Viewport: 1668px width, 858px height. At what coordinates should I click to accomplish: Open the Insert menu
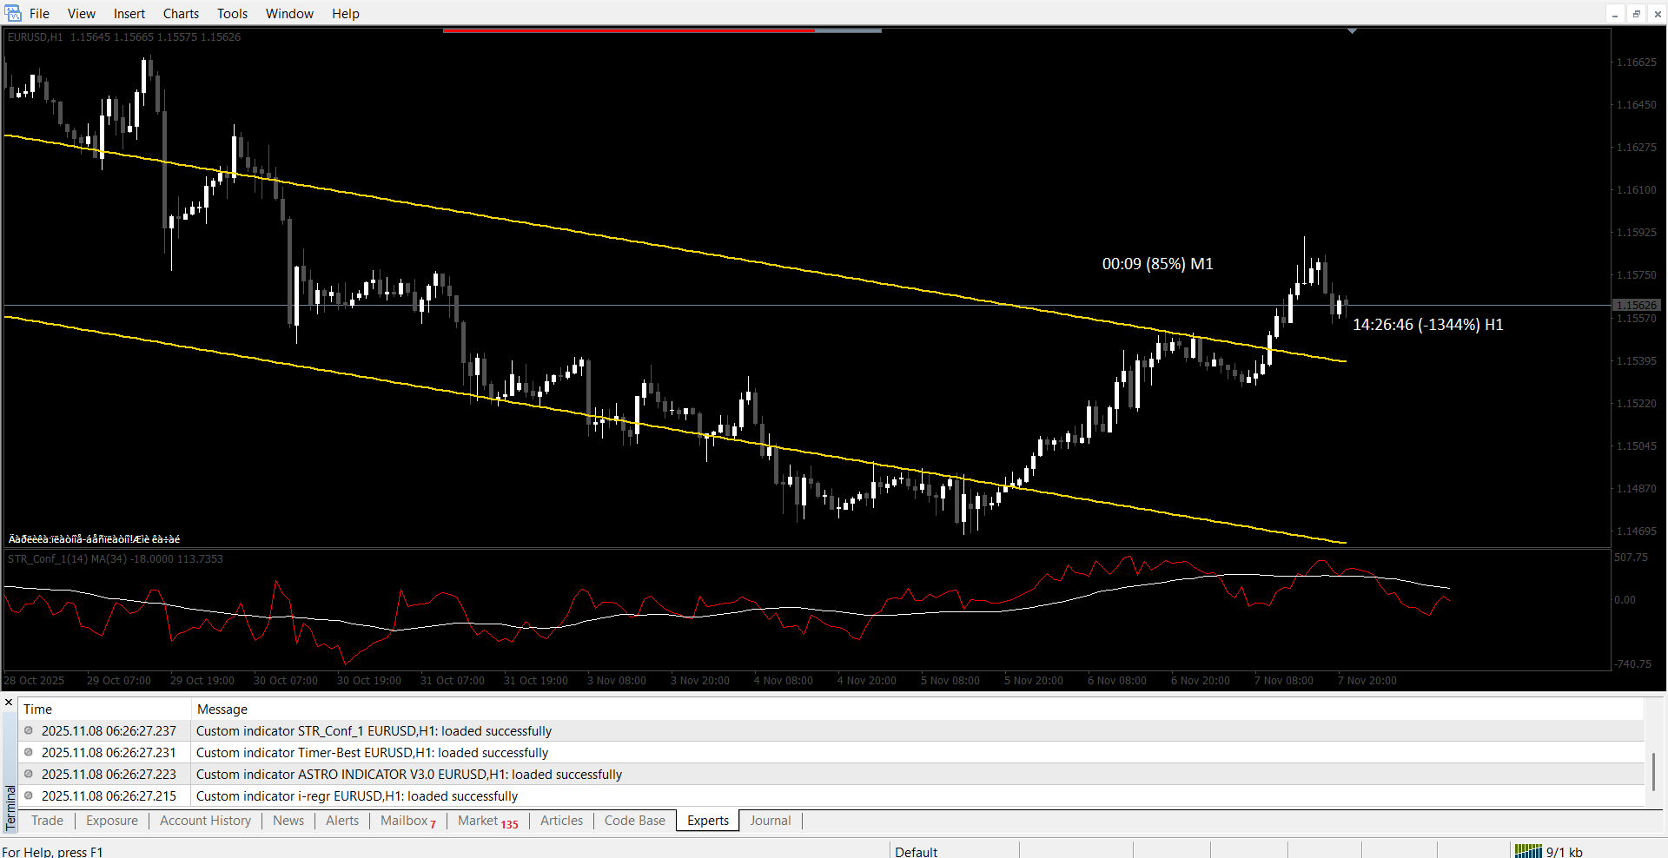pos(129,14)
